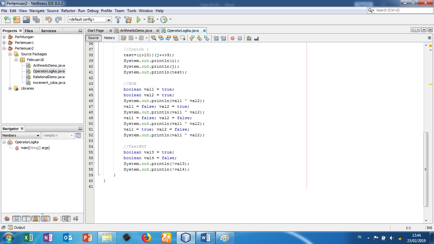
Task: Open Profile Project dropdown arrow
Action: pyautogui.click(x=170, y=20)
